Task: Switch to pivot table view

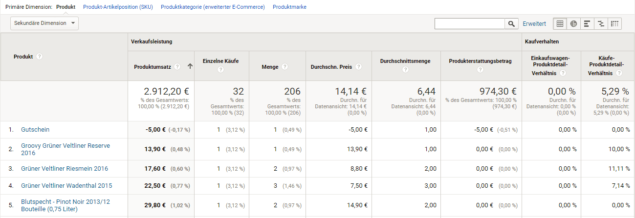Action: [614, 23]
